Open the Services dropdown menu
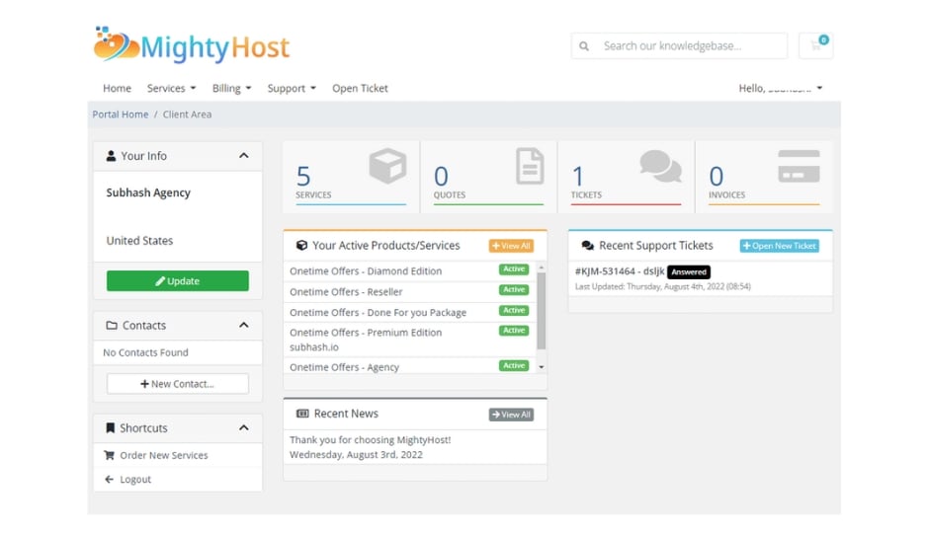 (x=171, y=88)
